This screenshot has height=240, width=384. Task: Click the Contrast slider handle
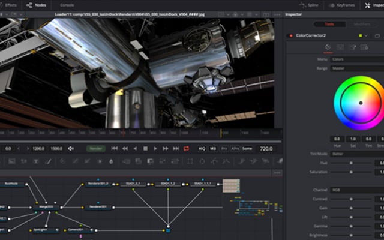pos(351,199)
